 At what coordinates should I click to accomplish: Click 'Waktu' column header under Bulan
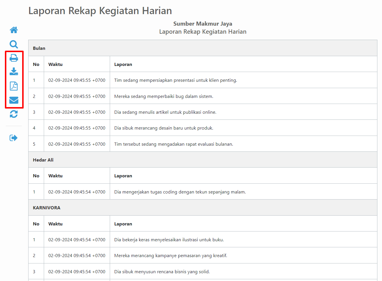(55, 64)
